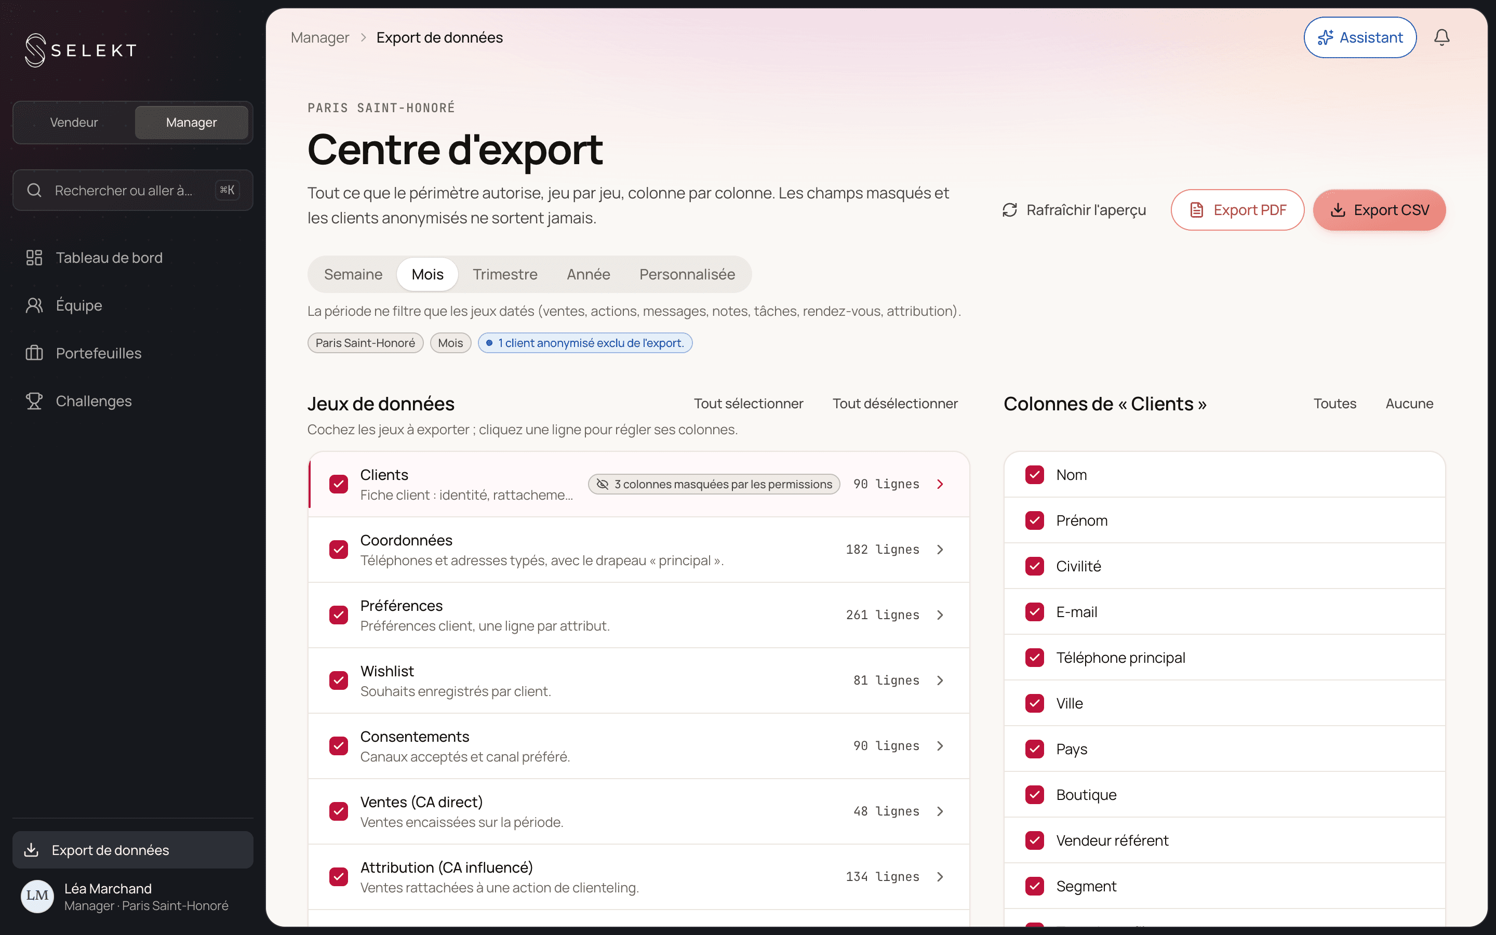Click the Export de données download icon

coord(32,850)
